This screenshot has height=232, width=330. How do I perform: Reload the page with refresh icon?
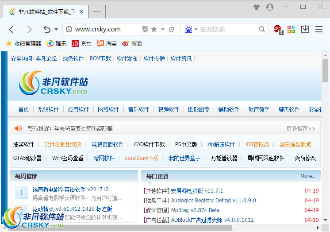pos(172,29)
